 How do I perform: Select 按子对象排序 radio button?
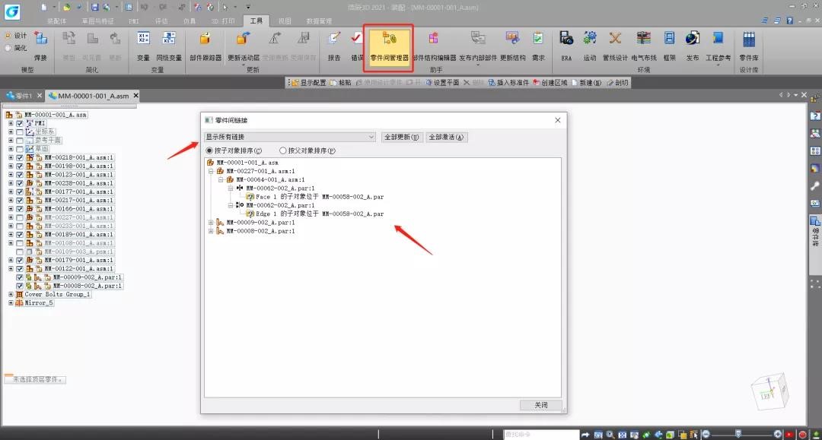tap(209, 150)
